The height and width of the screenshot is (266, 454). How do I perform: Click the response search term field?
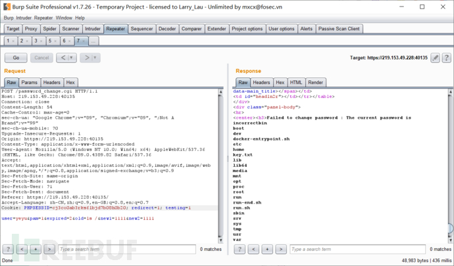click(357, 249)
